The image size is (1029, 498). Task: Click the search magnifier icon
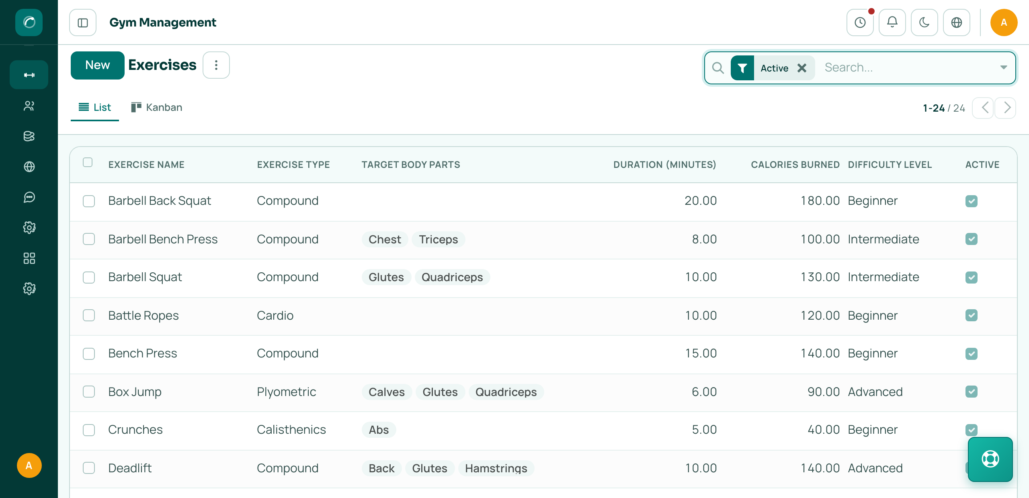coord(718,68)
